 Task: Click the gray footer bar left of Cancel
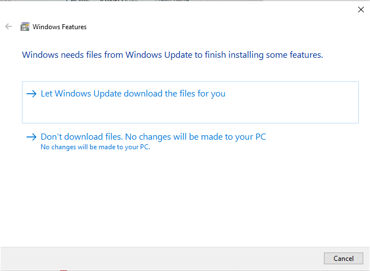click(x=160, y=258)
